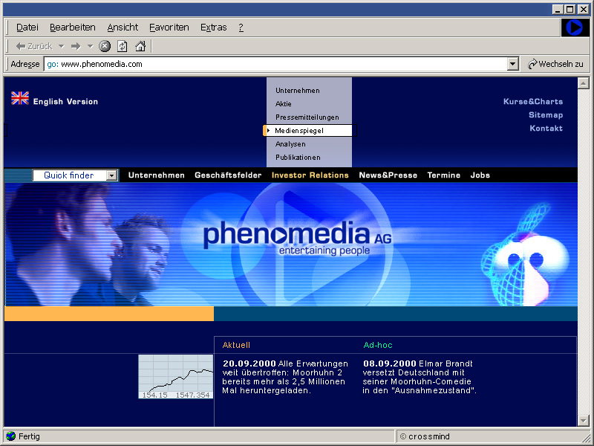Click the globe icon in the status bar
Viewport: 594px width, 446px height.
pos(11,436)
